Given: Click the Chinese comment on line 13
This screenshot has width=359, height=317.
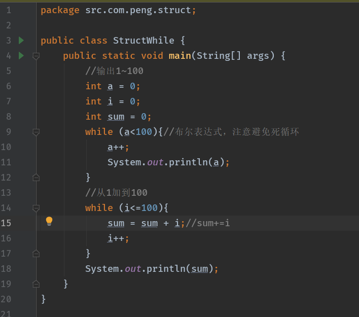Looking at the screenshot, I should click(x=116, y=192).
